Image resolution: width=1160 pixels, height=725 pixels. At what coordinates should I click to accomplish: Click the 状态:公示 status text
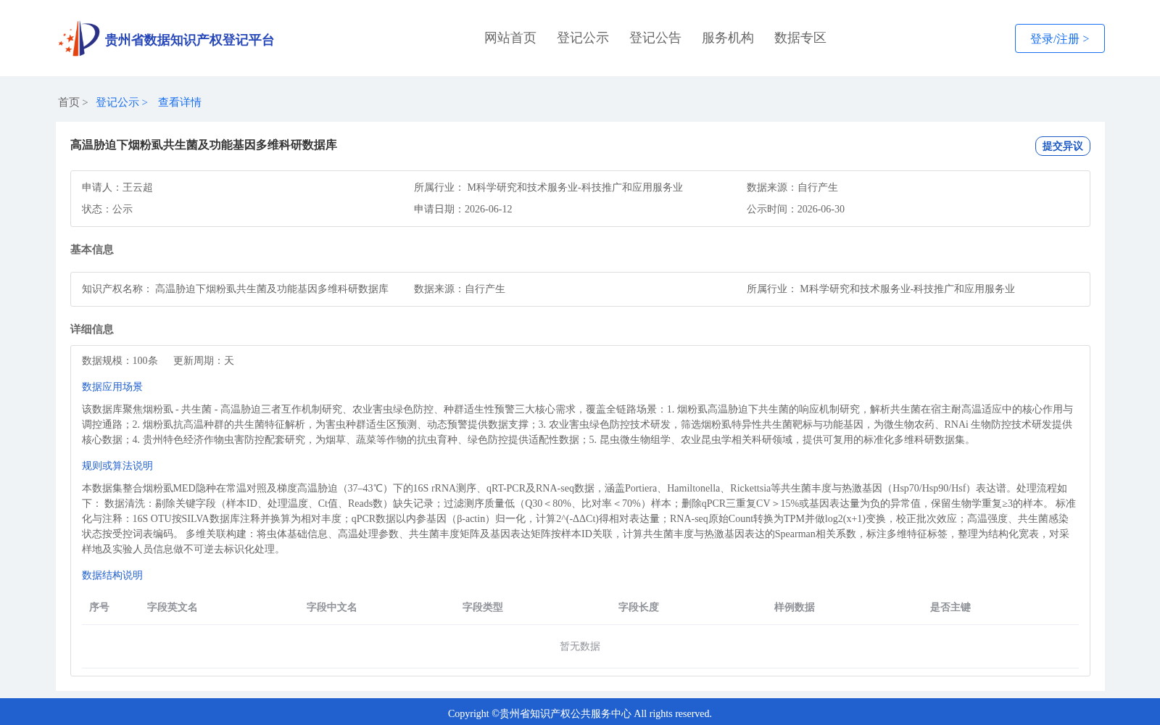point(107,209)
